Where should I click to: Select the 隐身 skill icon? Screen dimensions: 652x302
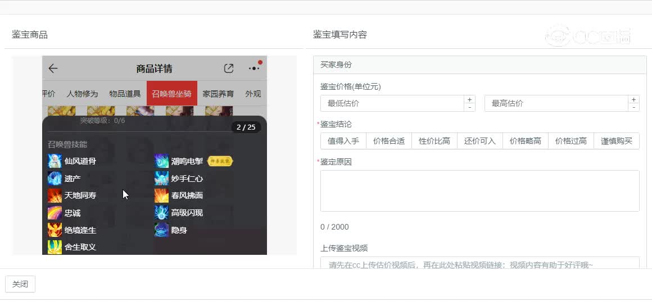[x=162, y=230]
